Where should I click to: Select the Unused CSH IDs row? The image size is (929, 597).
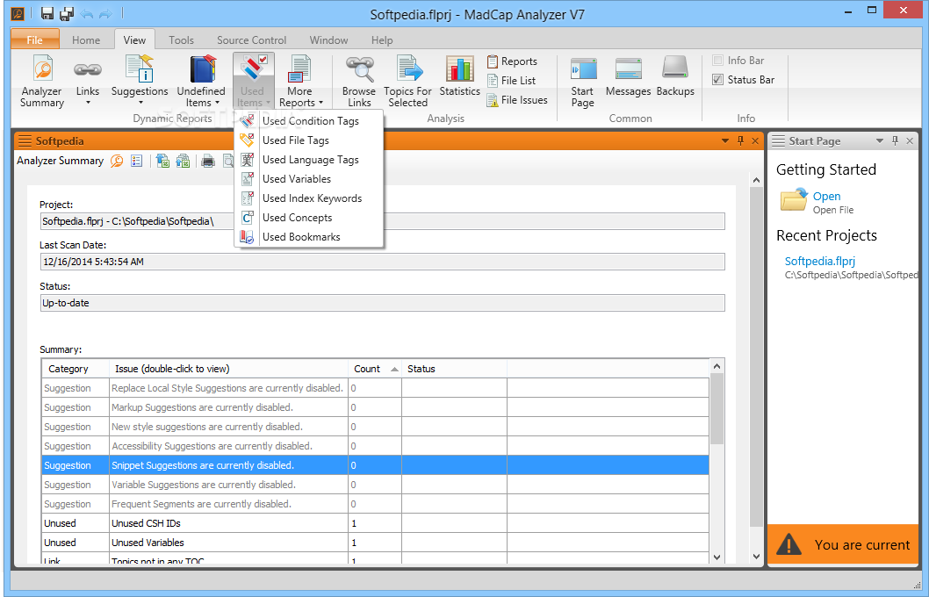tap(375, 523)
